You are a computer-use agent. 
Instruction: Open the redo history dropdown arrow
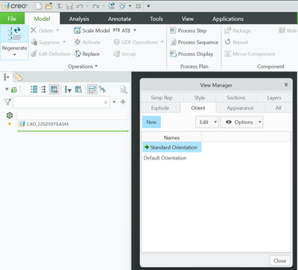tap(104, 6)
